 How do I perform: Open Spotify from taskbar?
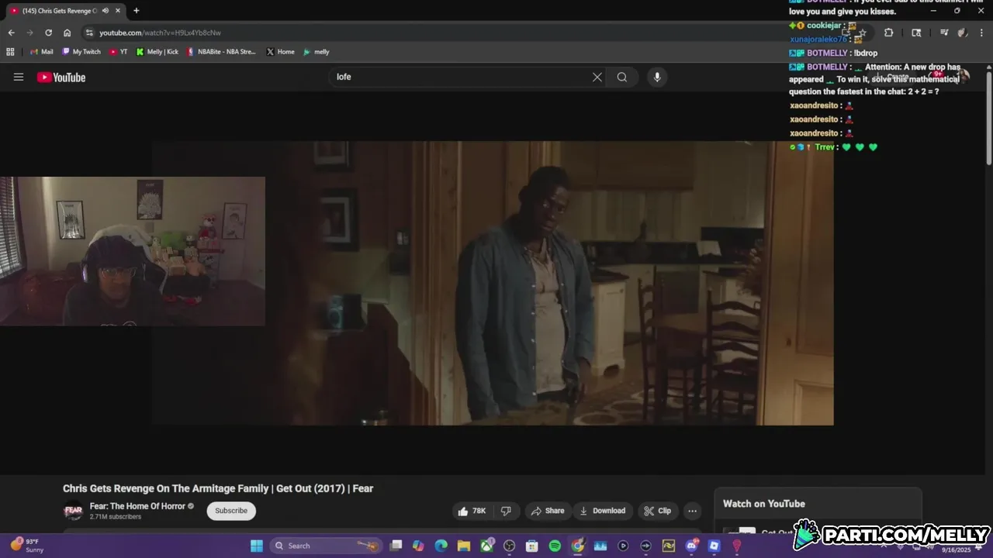555,546
